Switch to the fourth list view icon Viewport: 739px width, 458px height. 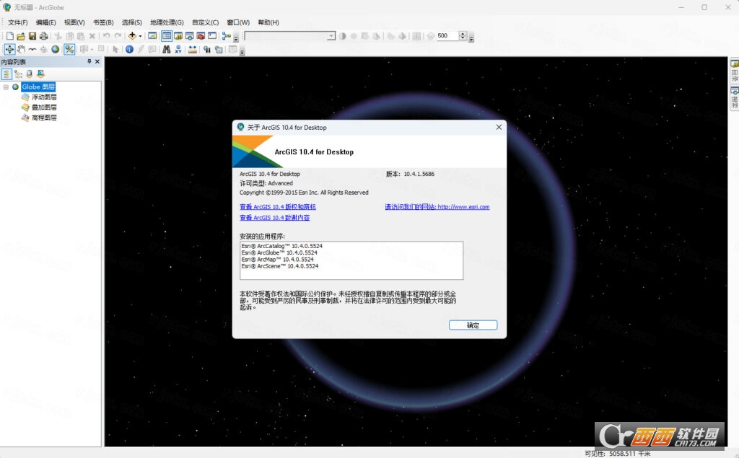click(x=40, y=74)
